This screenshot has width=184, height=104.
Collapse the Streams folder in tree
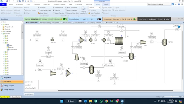coord(1,34)
